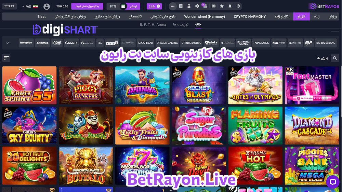The image size is (342, 192).
Task: Open the live chat bubble icon
Action: [333, 181]
